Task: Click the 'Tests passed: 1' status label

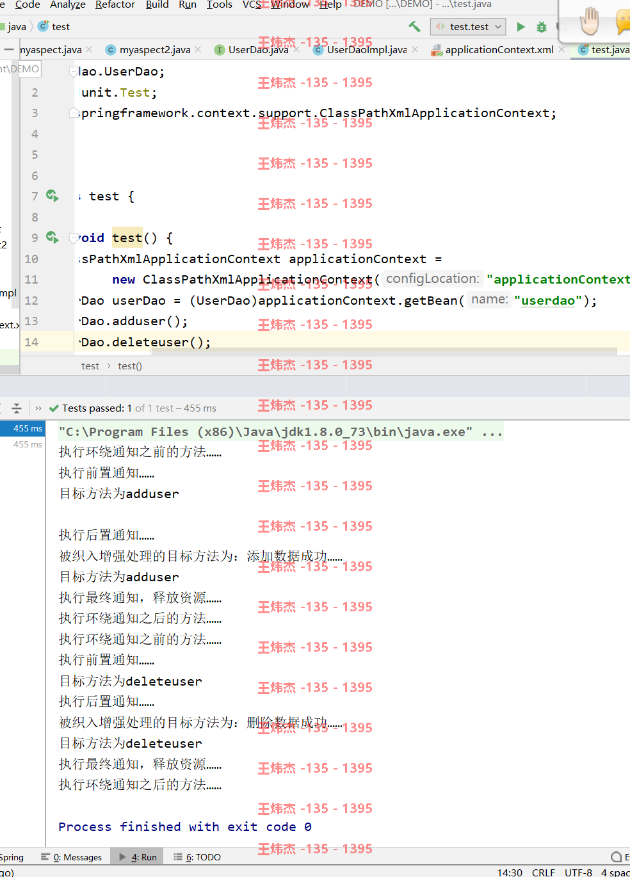Action: 97,408
